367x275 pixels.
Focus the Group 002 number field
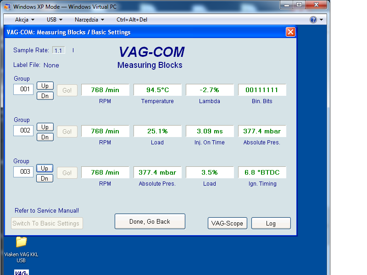[x=23, y=130]
